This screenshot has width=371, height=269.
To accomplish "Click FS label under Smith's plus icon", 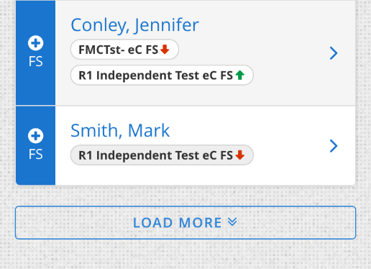I will coord(36,154).
